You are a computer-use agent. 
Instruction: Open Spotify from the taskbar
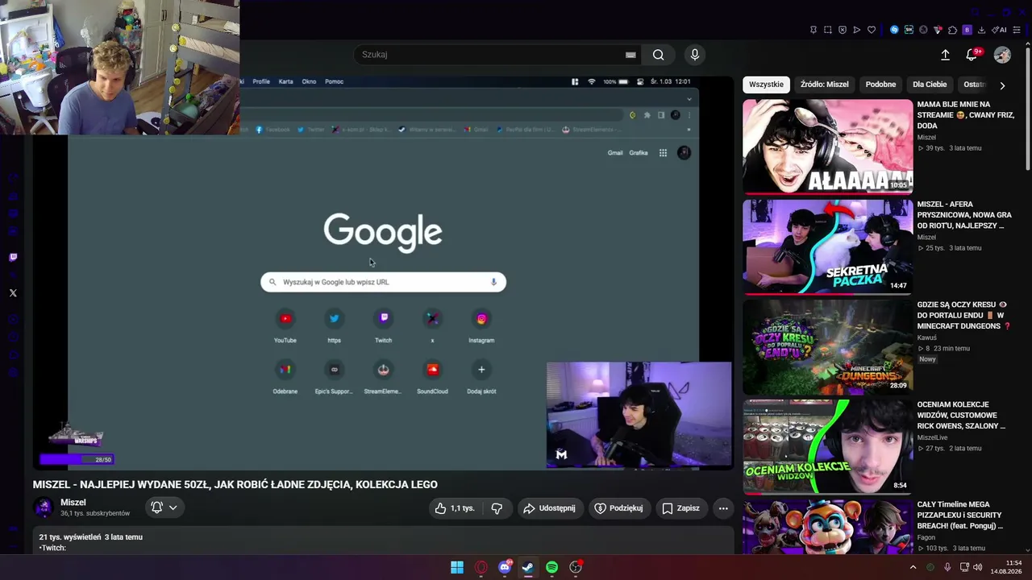551,567
